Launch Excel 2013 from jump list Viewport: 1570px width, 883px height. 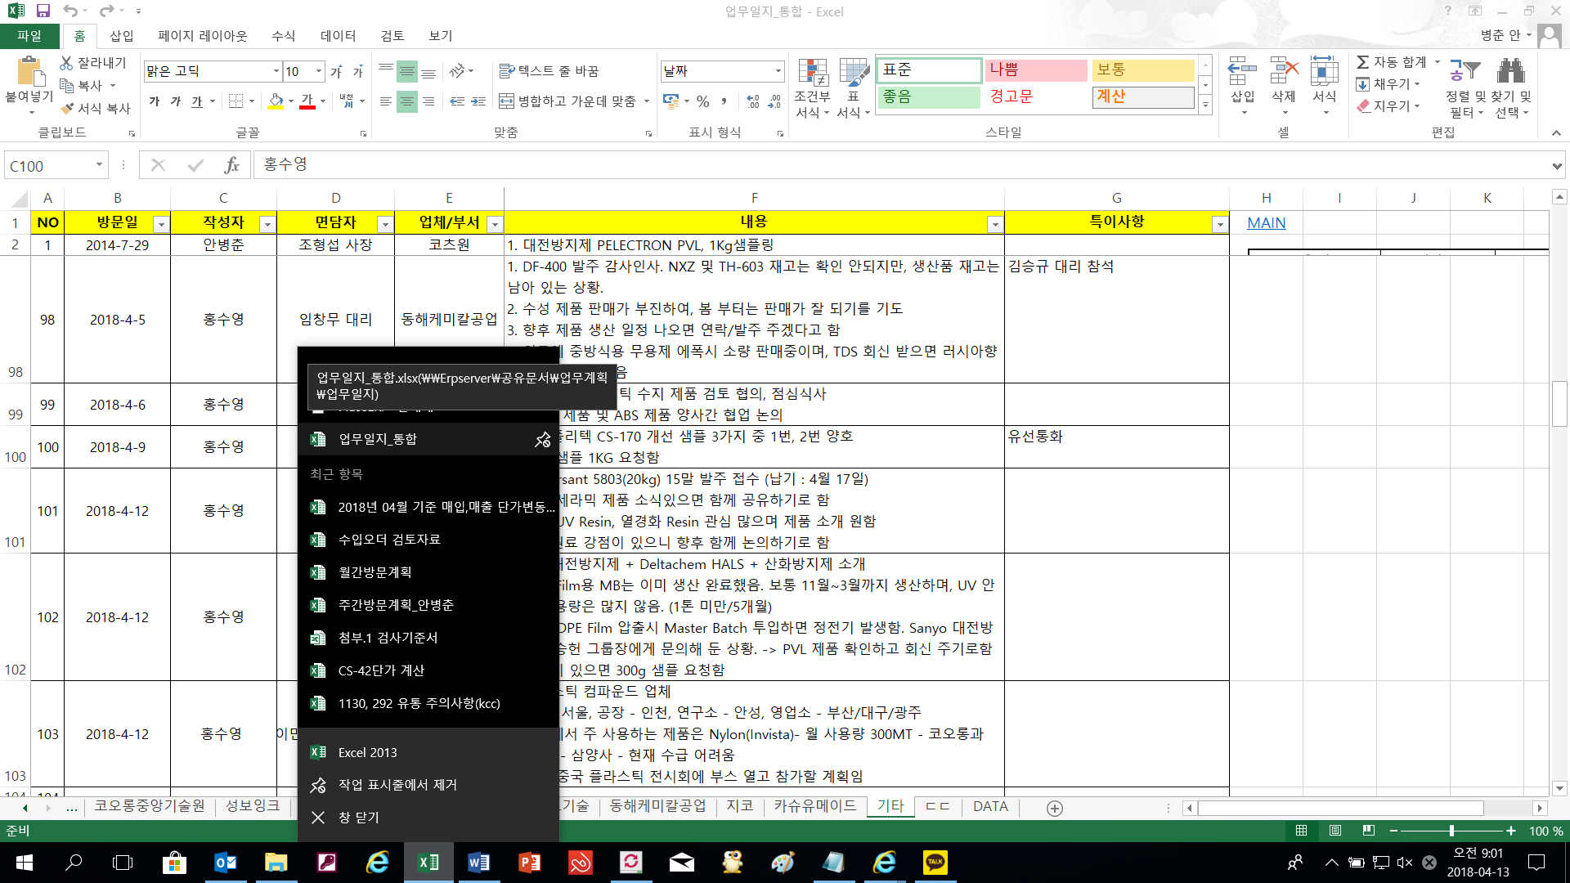coord(428,752)
